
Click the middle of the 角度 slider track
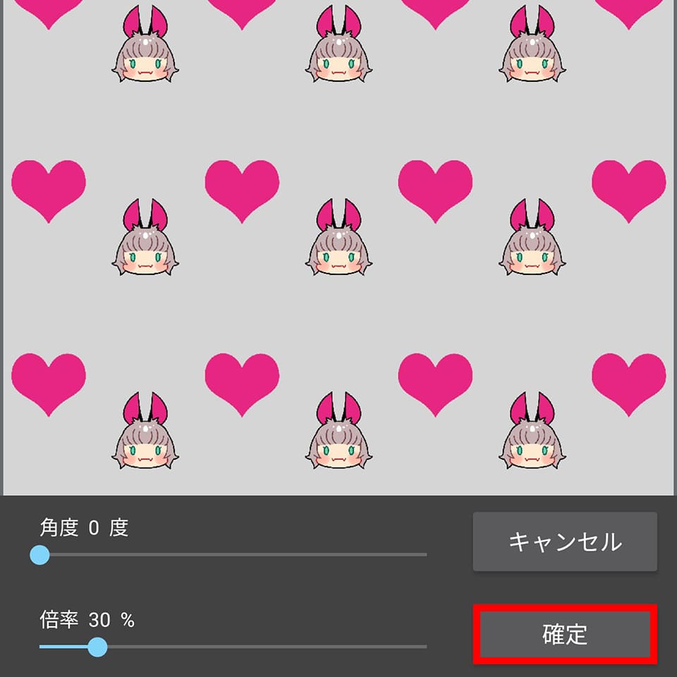click(233, 554)
